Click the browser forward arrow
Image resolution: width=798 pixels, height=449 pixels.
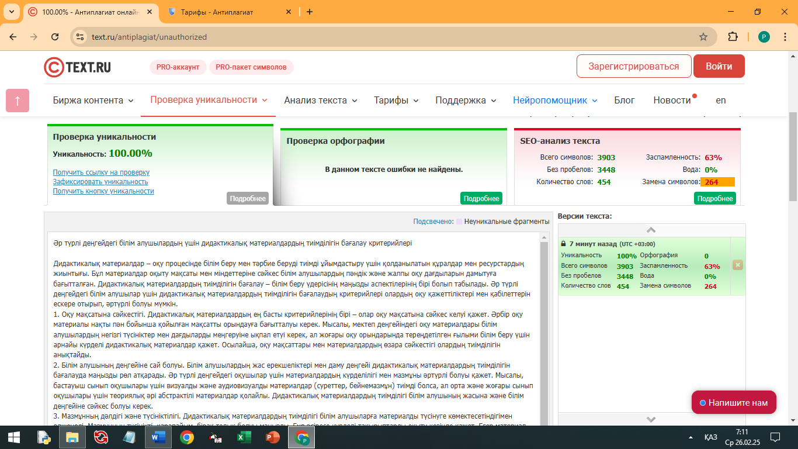click(34, 37)
